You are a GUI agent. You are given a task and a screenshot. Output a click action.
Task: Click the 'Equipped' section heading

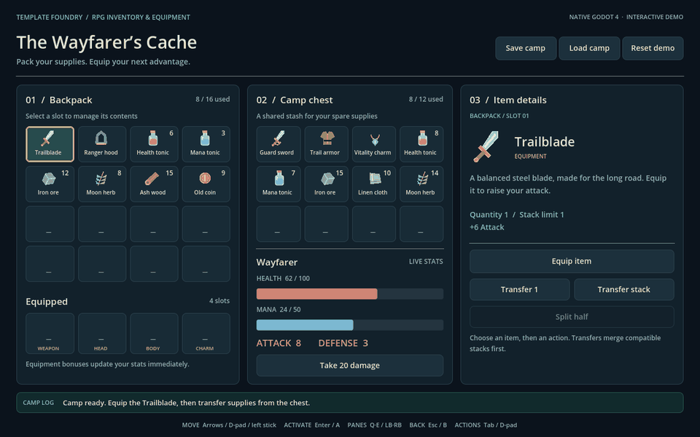tap(47, 302)
